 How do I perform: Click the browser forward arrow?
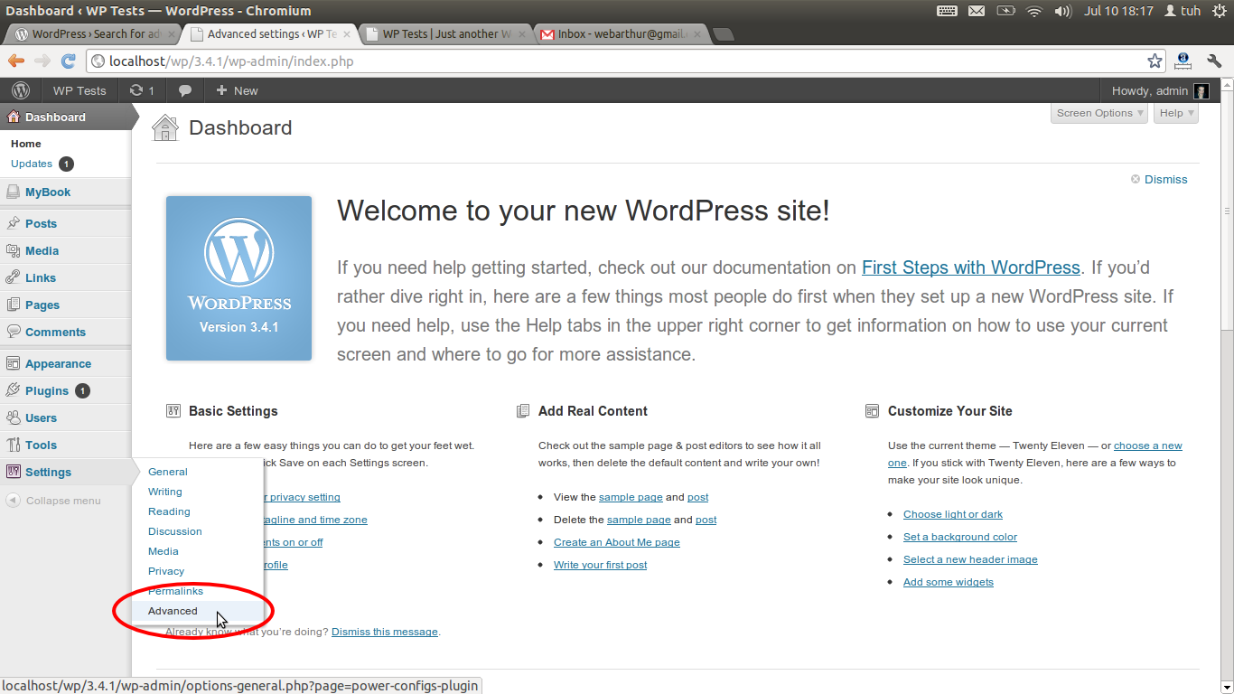click(42, 61)
